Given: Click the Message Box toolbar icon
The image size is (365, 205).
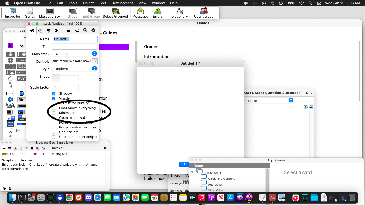Looking at the screenshot, I should 50,13.
